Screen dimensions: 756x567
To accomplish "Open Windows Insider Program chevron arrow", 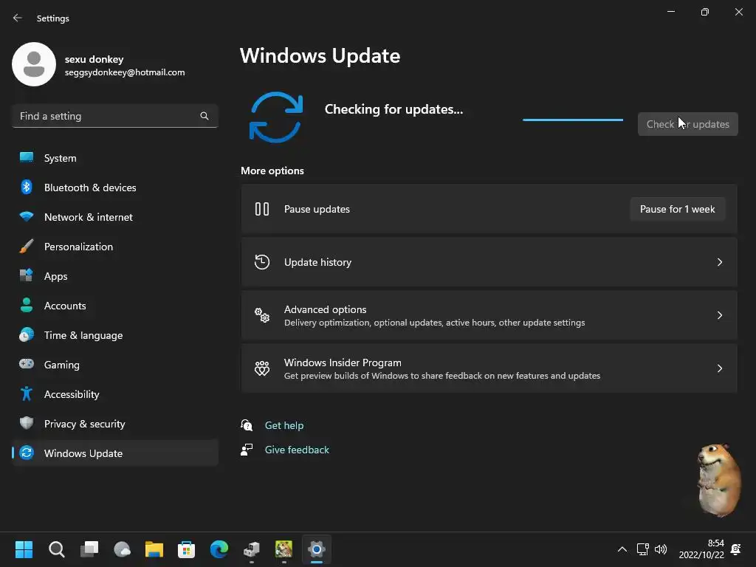I will 719,368.
